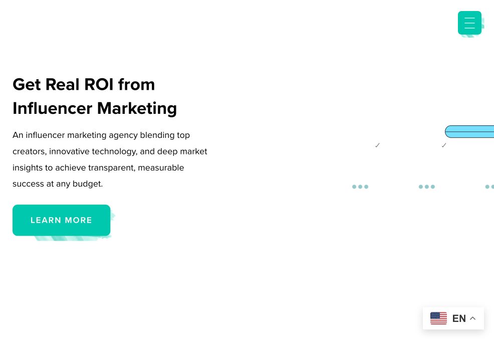The image size is (494, 345).
Task: Select the last dot of the left dot group
Action: 366,187
